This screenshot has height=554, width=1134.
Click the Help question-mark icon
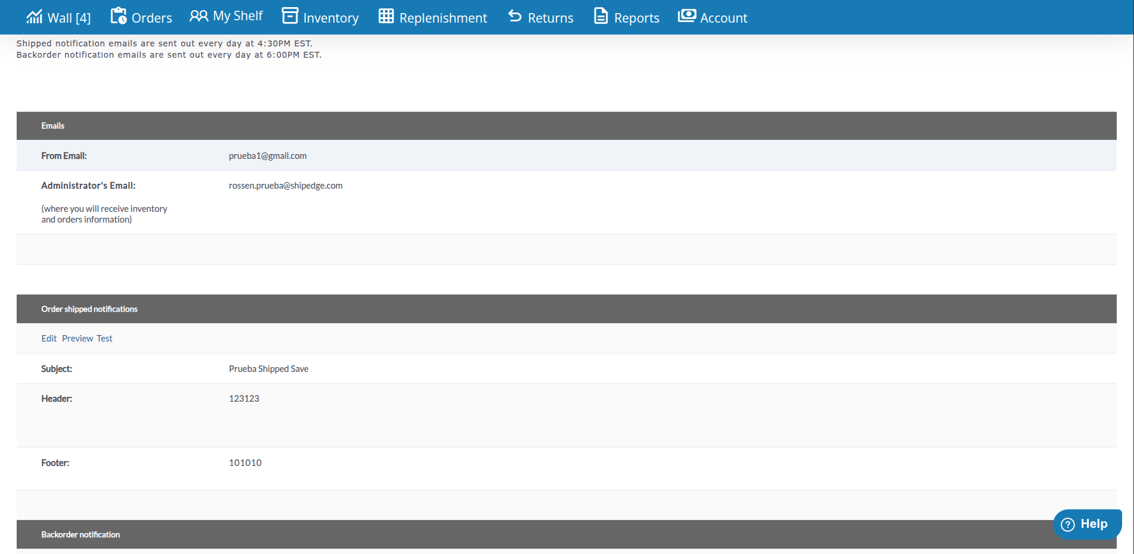(x=1069, y=524)
